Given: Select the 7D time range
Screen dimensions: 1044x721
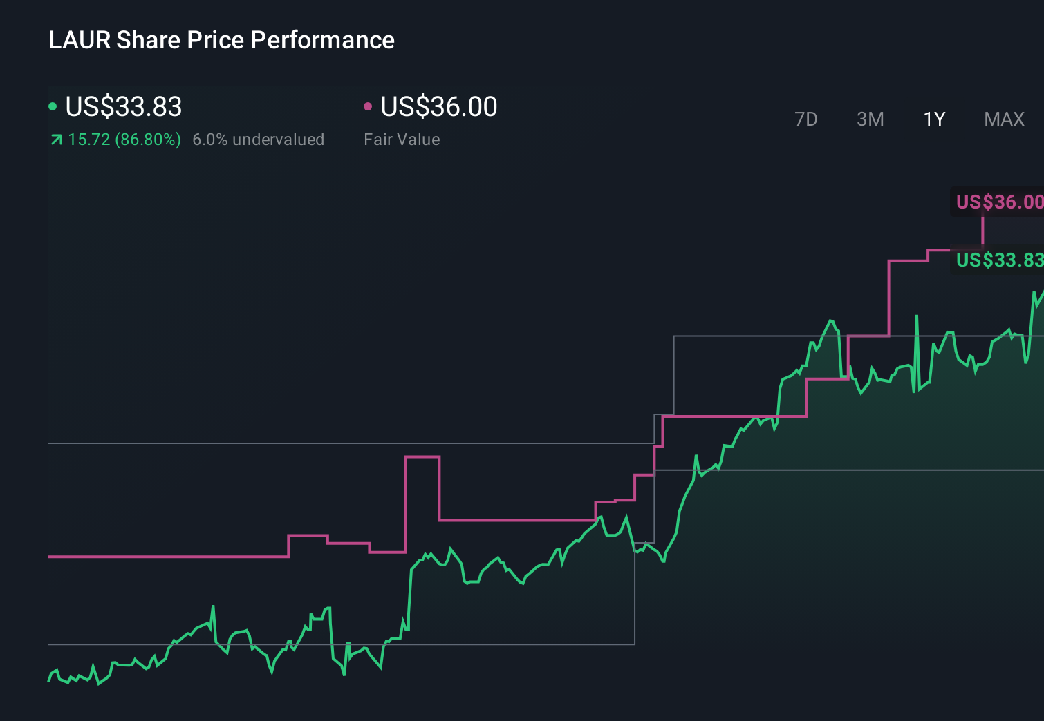Looking at the screenshot, I should [x=806, y=119].
